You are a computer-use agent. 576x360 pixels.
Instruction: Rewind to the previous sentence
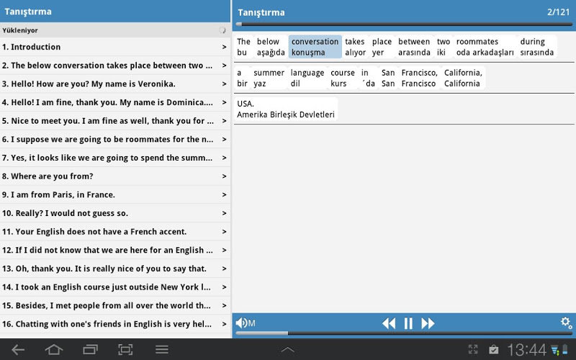(x=389, y=323)
